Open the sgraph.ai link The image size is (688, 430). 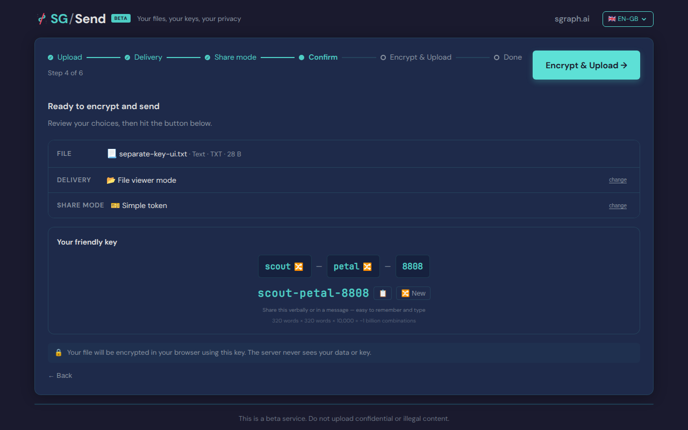(572, 19)
